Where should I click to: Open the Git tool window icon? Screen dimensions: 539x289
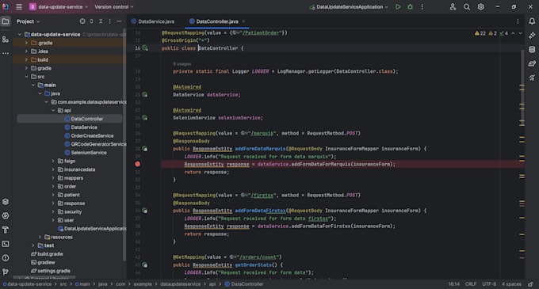(x=6, y=272)
